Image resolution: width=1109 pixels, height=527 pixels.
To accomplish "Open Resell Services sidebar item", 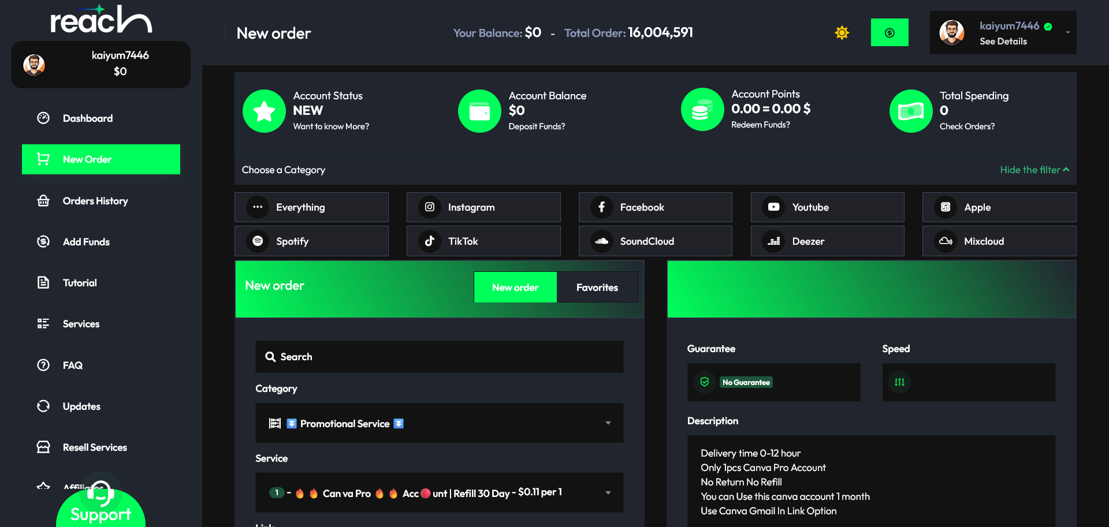I will (101, 447).
